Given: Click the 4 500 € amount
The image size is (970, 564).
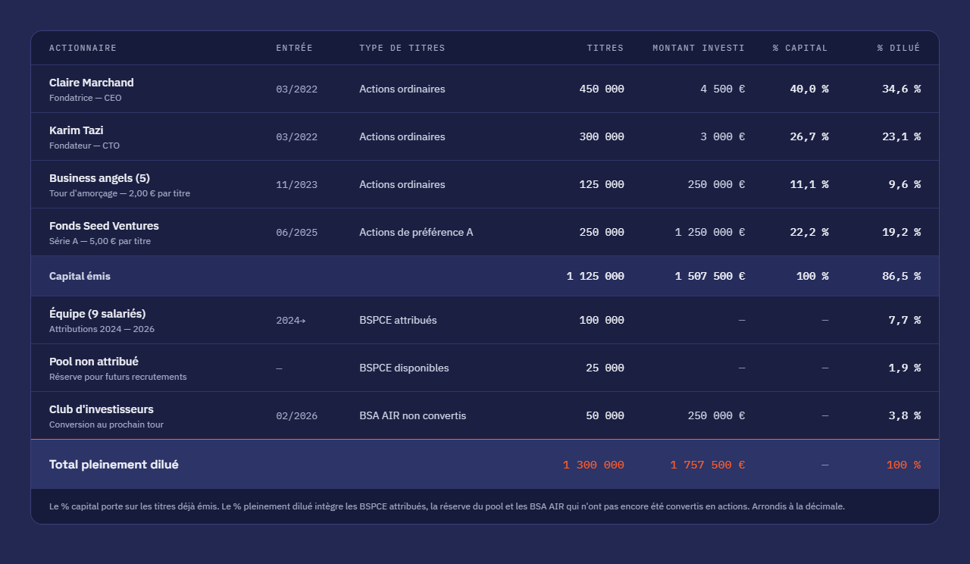Looking at the screenshot, I should click(x=723, y=89).
